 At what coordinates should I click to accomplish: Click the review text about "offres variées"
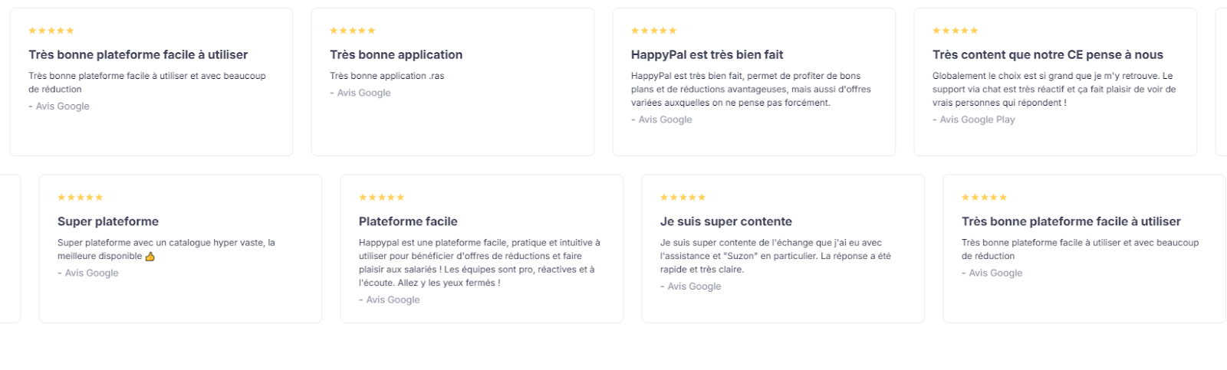[750, 89]
